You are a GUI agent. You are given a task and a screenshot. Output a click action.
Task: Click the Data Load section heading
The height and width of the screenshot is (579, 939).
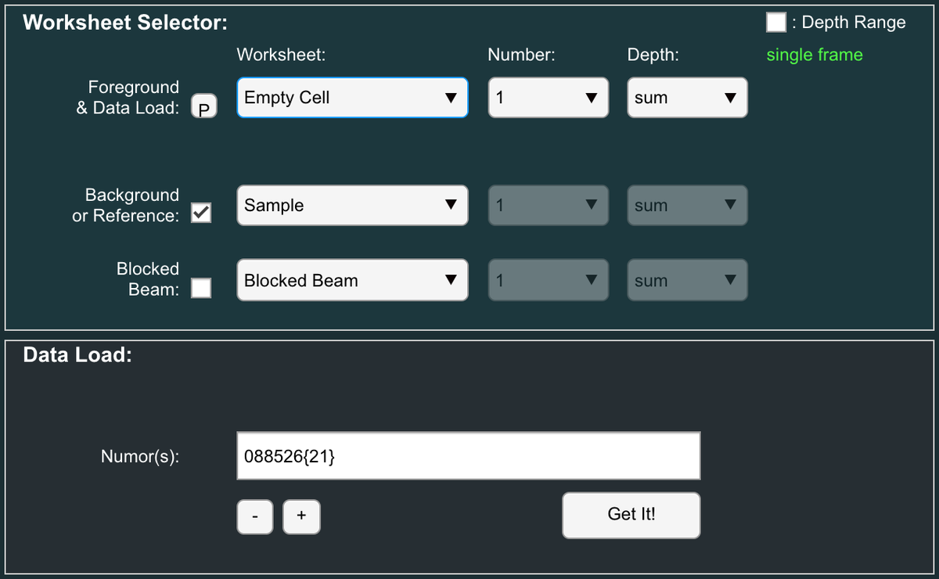pyautogui.click(x=77, y=355)
